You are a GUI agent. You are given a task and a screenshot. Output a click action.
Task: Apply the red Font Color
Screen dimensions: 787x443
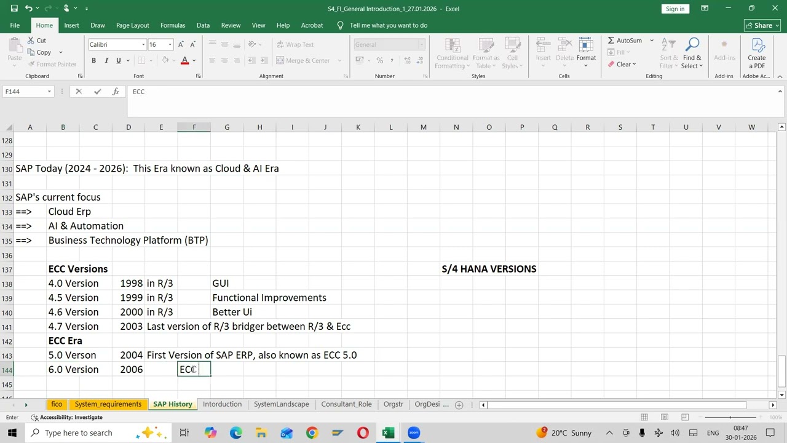tap(184, 60)
